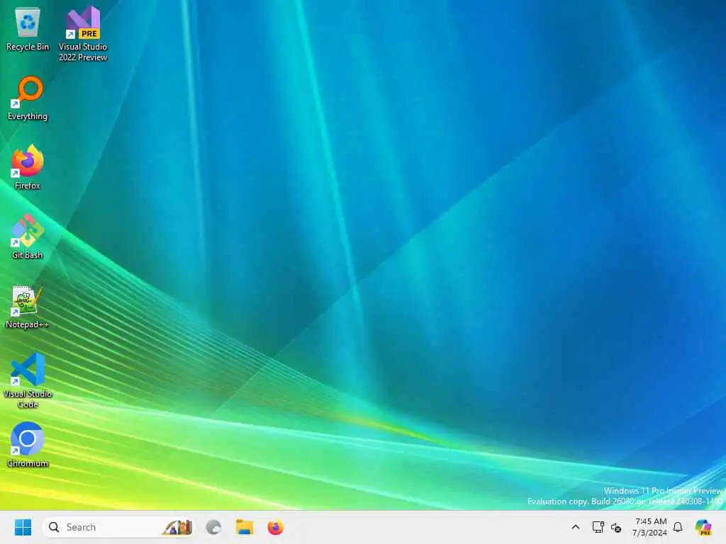Image resolution: width=726 pixels, height=544 pixels.
Task: Select the Firefox desktop shortcut
Action: coord(28,167)
